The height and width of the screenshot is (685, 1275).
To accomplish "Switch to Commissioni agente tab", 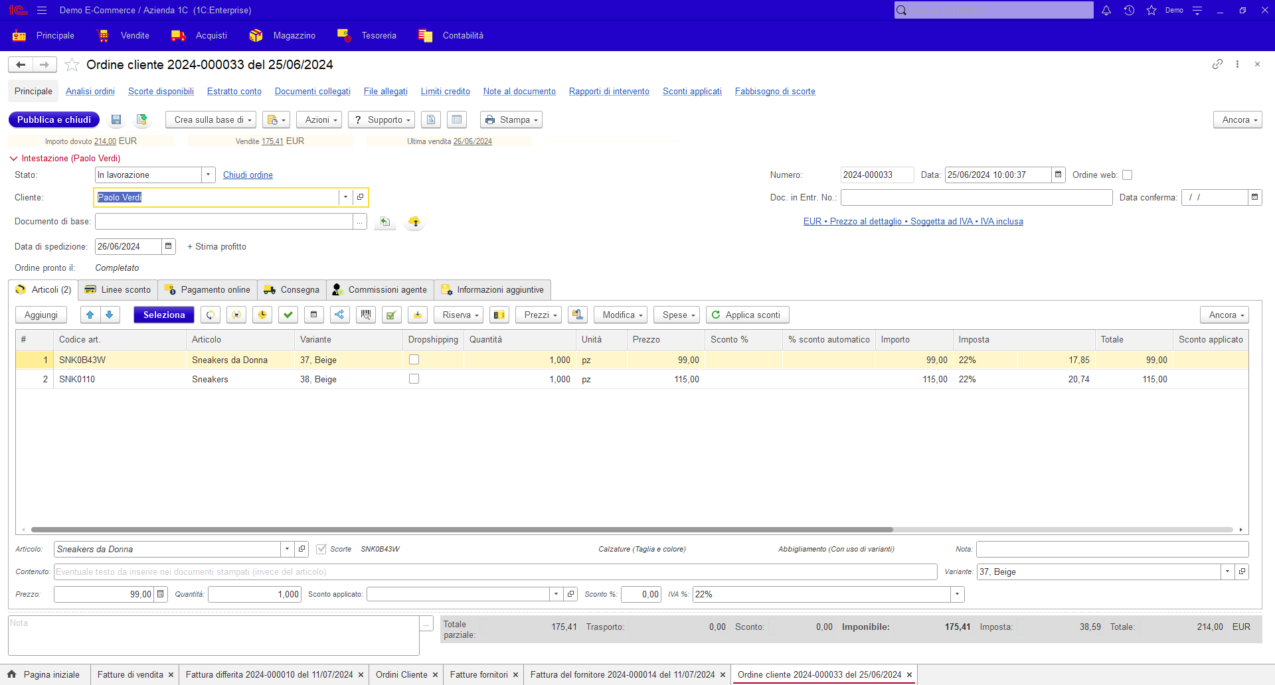I will click(380, 290).
